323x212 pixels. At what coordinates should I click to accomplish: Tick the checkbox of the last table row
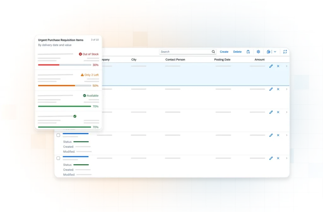58,158
